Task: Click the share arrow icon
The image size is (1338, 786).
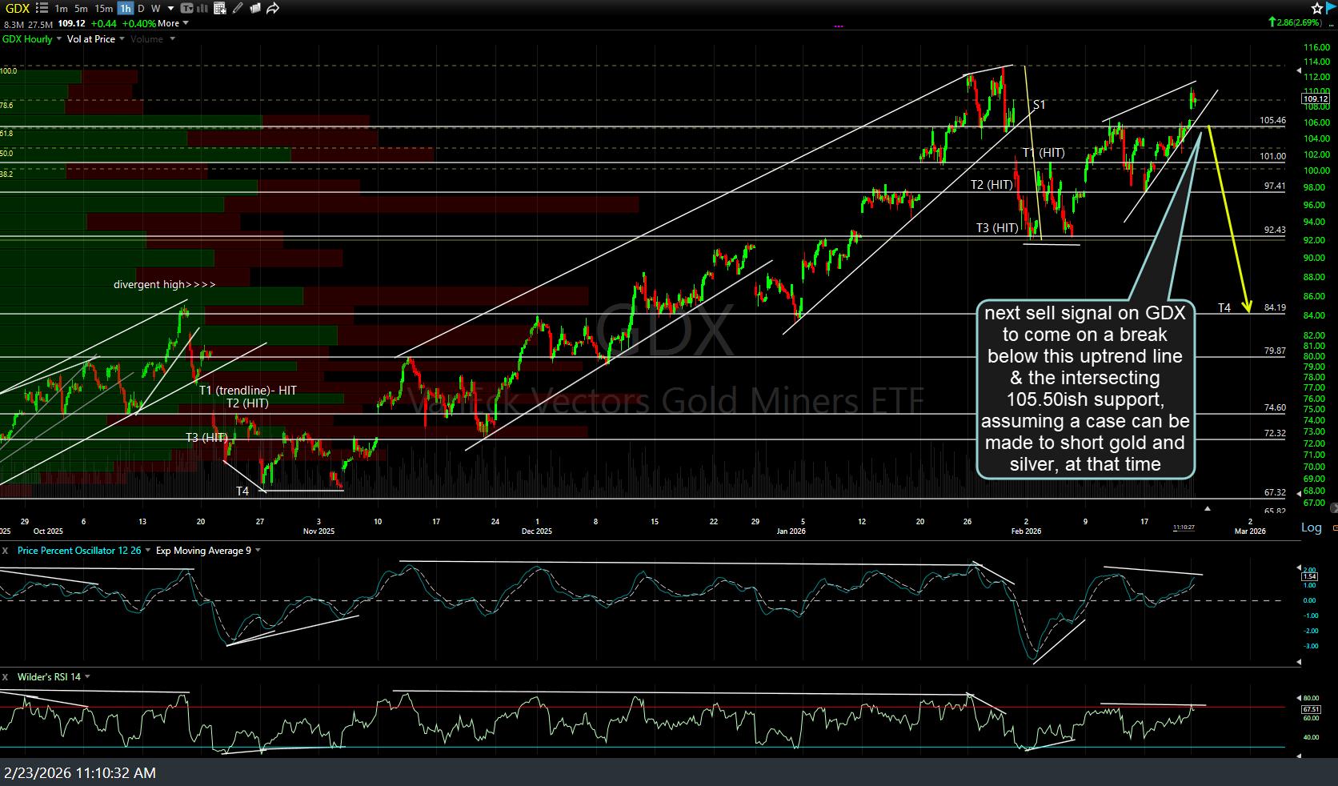Action: coord(273,8)
